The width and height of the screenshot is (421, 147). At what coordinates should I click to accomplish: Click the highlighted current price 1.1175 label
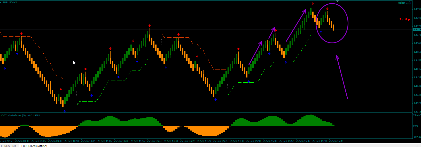pos(417,30)
